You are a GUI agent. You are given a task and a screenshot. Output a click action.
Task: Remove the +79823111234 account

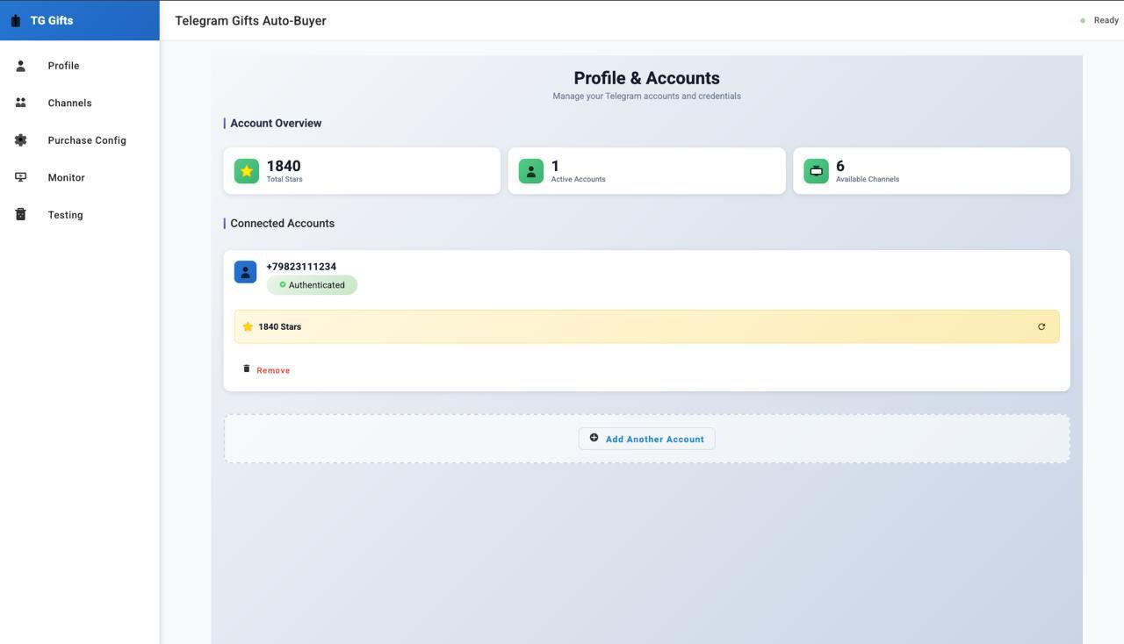pos(266,370)
